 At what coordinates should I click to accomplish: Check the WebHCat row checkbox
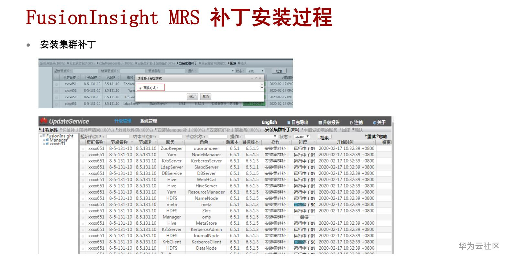pos(83,180)
